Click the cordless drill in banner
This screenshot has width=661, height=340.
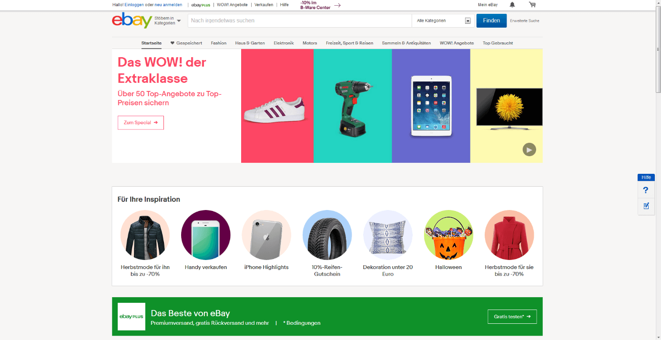(x=354, y=108)
